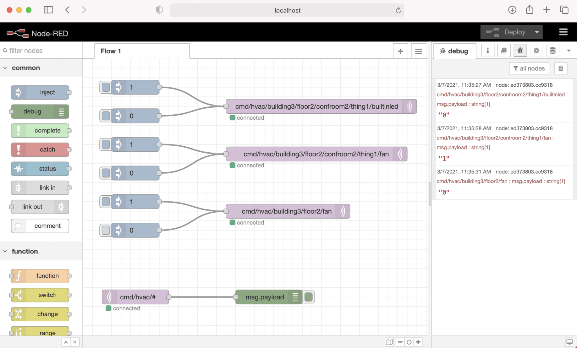577x348 pixels.
Task: Open configuration nodes gear icon
Action: [x=536, y=51]
